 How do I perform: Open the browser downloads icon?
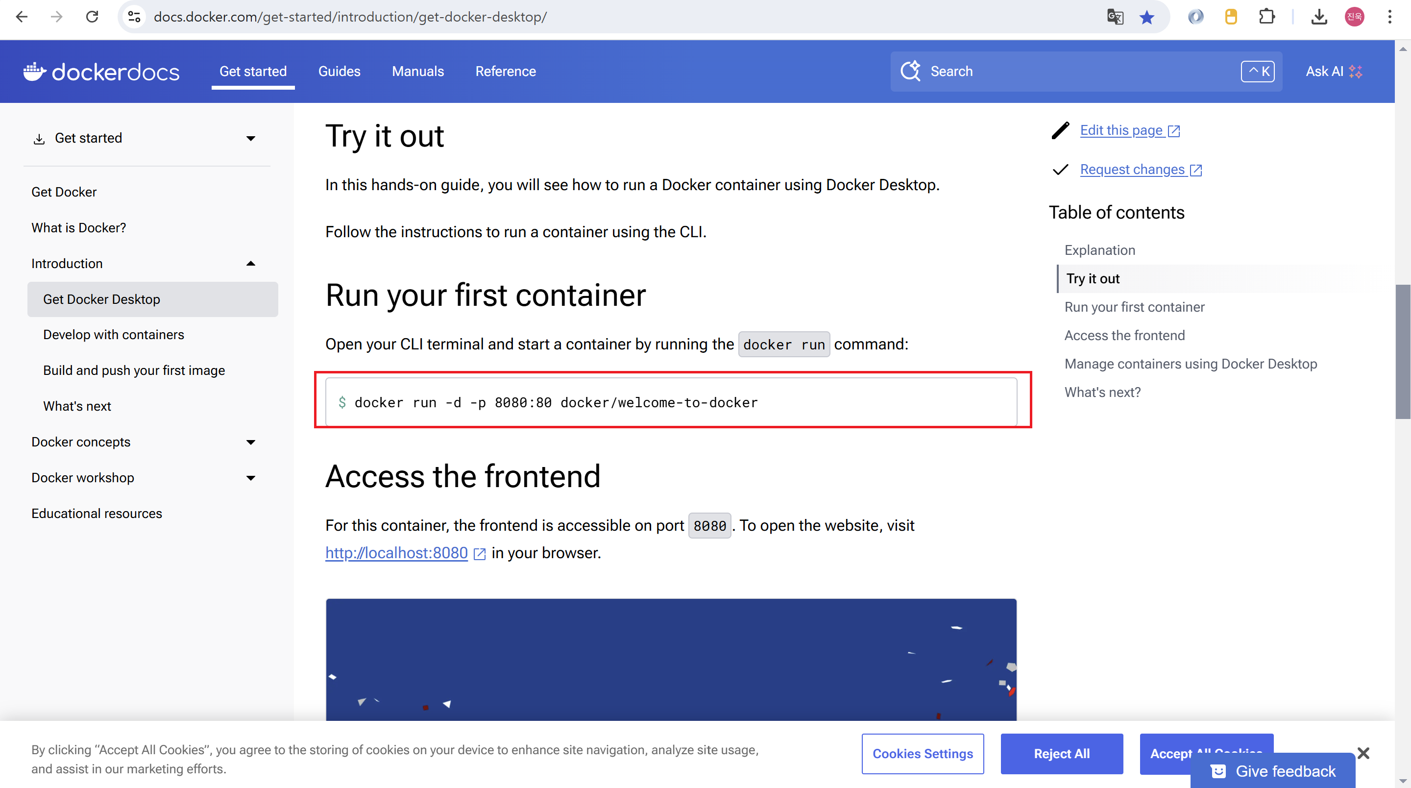click(1319, 17)
